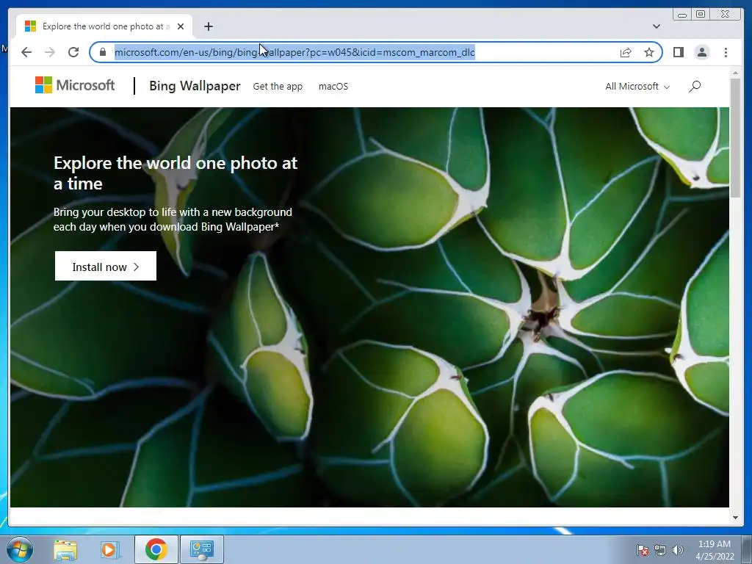Open macOS menu item
752x564 pixels.
[333, 87]
